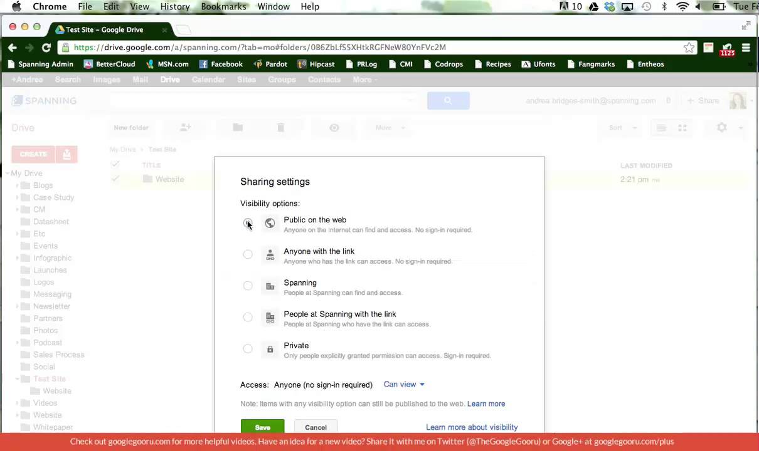759x451 pixels.
Task: Close the Test Site – Google Drive tab
Action: point(164,29)
